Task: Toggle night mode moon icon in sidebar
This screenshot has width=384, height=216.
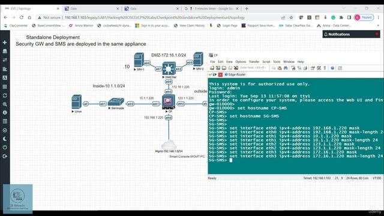Action: (5, 139)
